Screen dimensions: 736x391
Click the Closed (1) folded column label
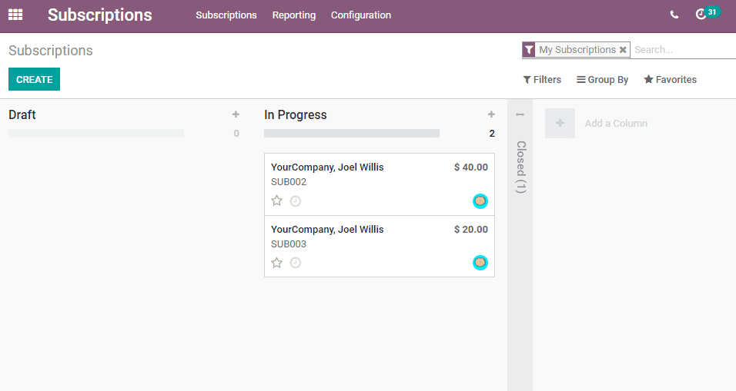coord(520,167)
